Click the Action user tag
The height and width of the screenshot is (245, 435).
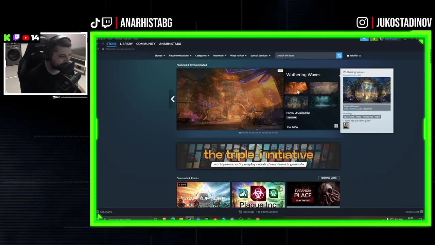[x=377, y=117]
